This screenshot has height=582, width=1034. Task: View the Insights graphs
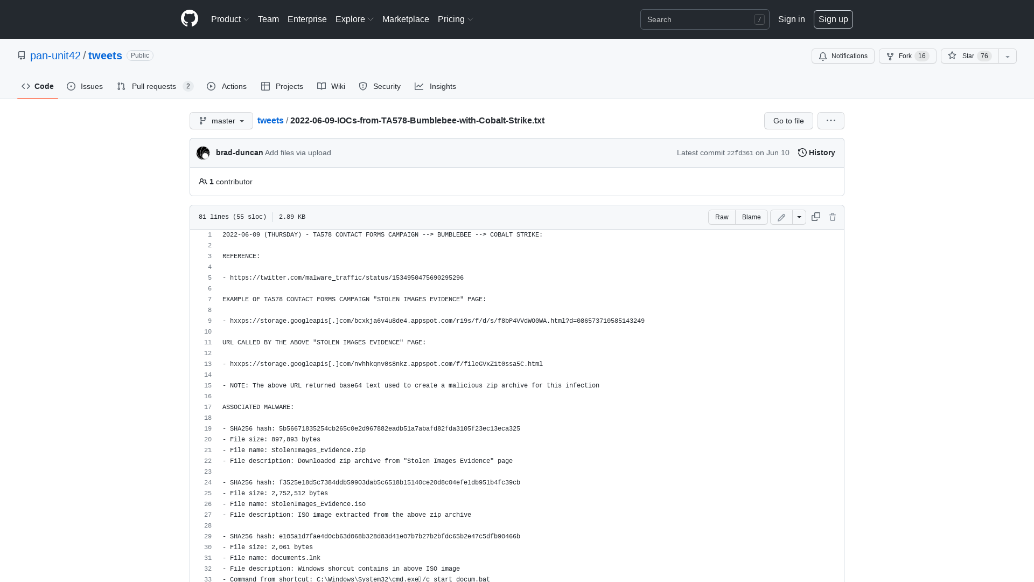click(435, 86)
